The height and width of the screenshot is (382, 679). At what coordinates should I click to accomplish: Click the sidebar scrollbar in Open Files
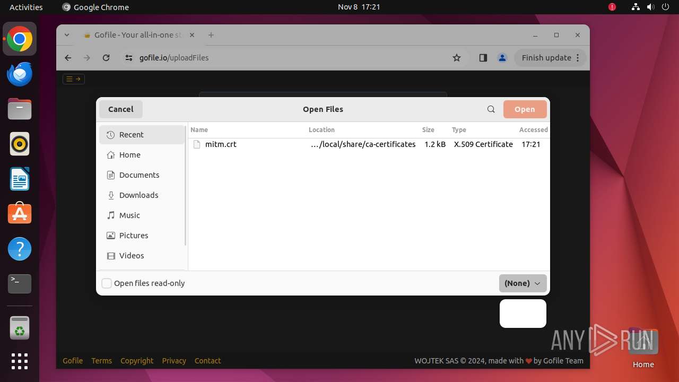(x=185, y=186)
